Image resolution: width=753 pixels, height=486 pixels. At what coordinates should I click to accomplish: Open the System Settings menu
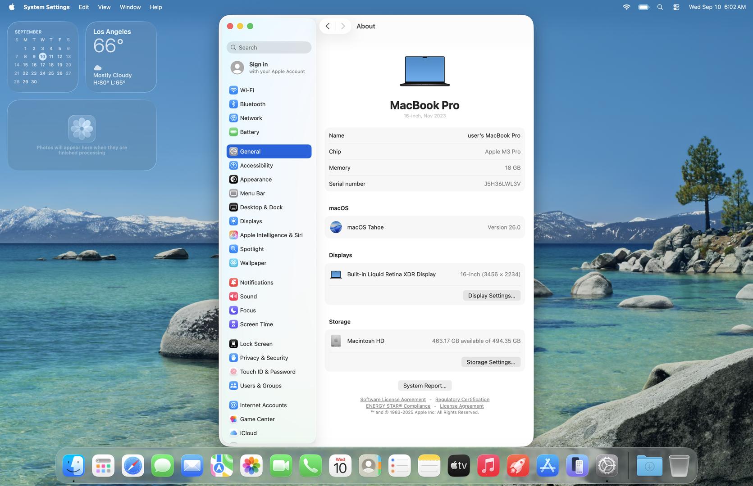[46, 7]
